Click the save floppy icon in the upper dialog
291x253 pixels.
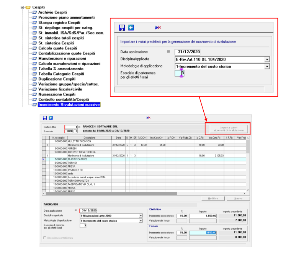(x=122, y=28)
